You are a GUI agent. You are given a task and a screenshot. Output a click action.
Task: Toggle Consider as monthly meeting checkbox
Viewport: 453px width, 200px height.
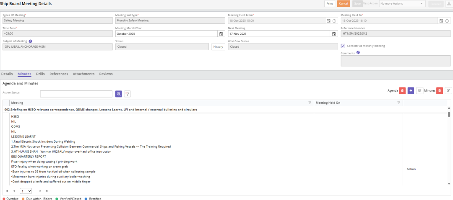tap(343, 46)
